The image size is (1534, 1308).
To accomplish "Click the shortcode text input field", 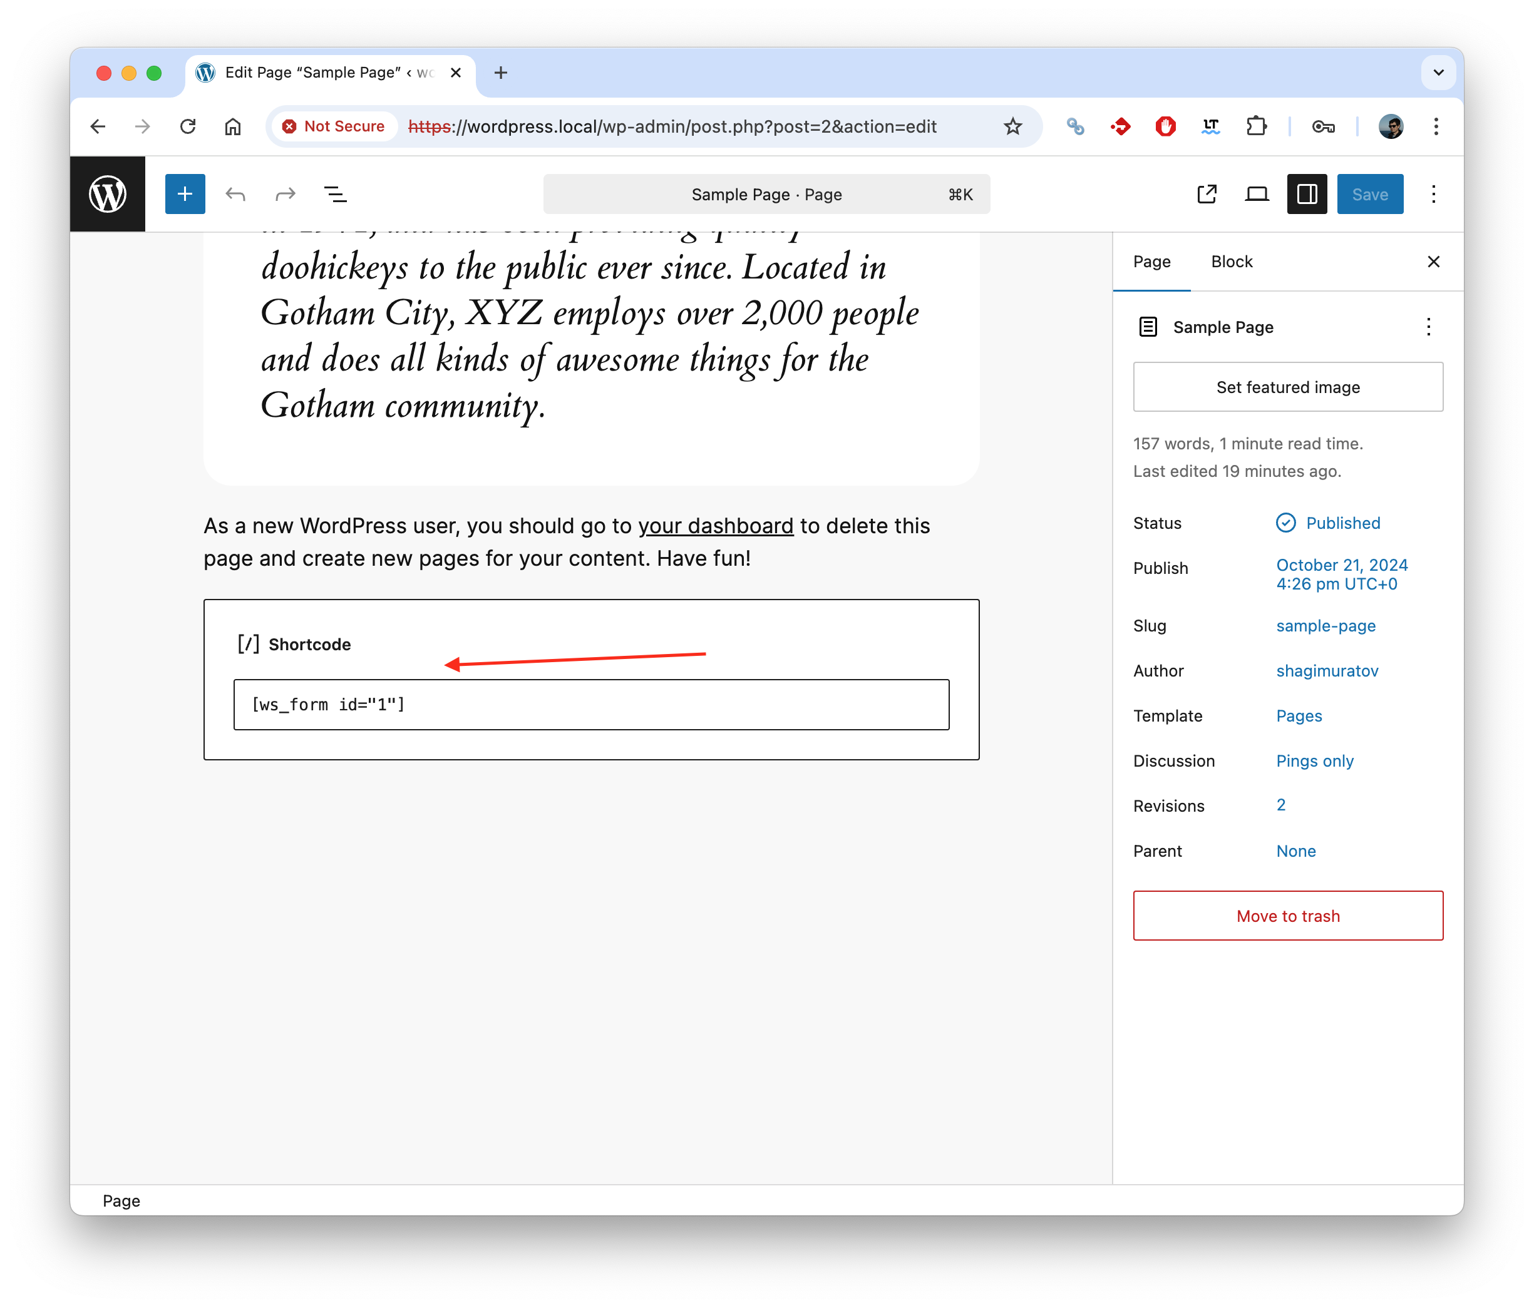I will pyautogui.click(x=591, y=704).
